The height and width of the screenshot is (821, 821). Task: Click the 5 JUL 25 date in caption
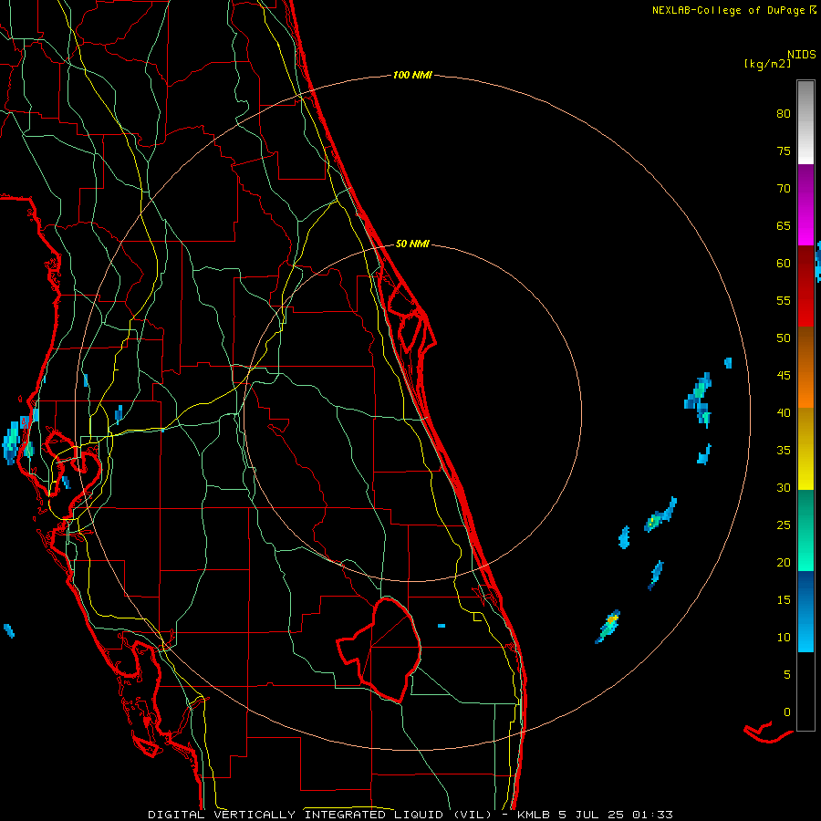click(590, 815)
